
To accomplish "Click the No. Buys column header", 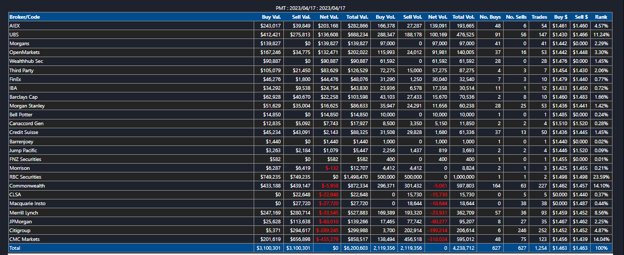I will pyautogui.click(x=490, y=17).
